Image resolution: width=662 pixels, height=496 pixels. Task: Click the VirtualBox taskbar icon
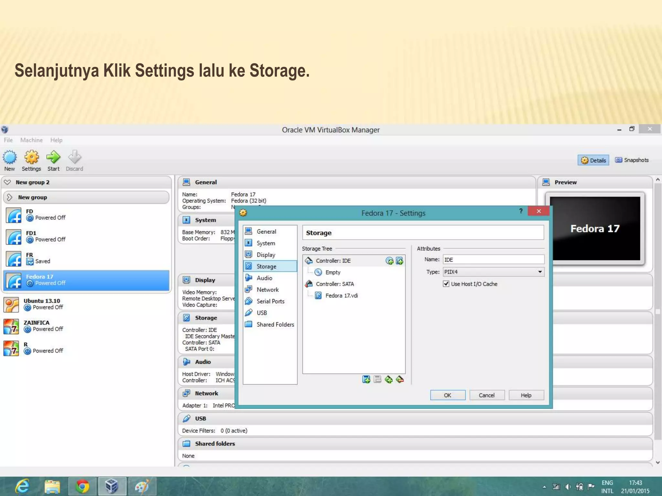[x=112, y=486]
